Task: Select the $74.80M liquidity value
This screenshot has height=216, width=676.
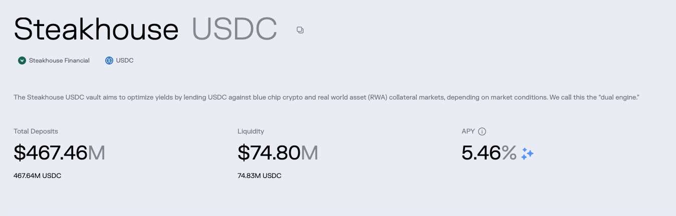Action: point(278,153)
